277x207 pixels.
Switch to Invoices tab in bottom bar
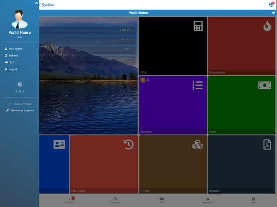pyautogui.click(x=69, y=200)
